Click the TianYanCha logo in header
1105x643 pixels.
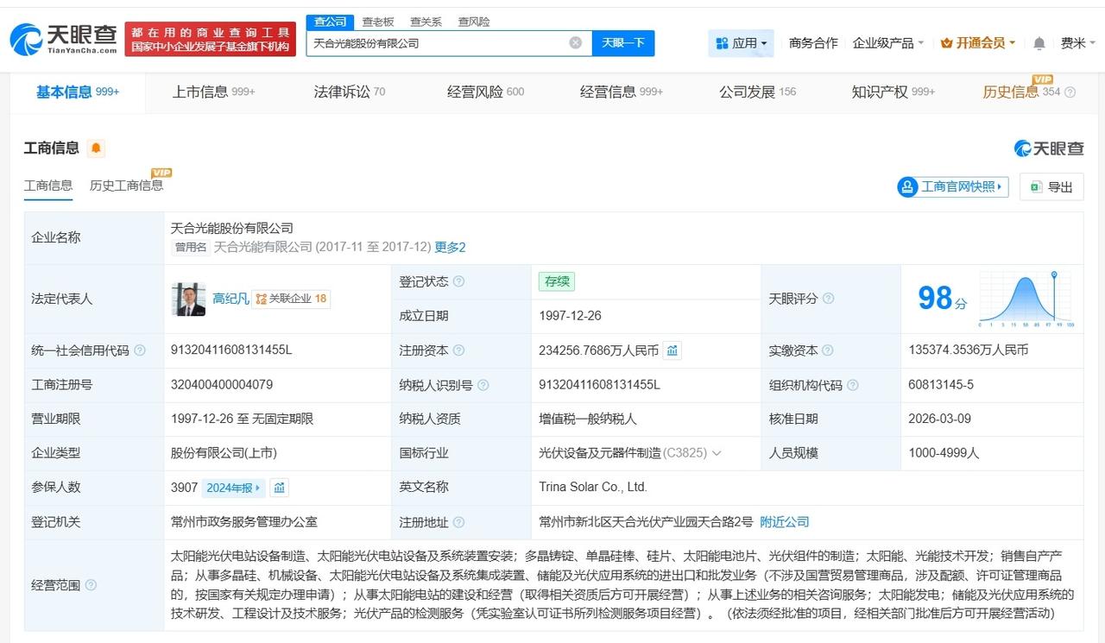[63, 39]
